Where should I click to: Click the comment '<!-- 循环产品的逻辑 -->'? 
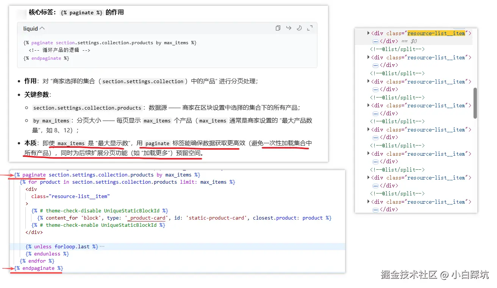click(x=59, y=50)
